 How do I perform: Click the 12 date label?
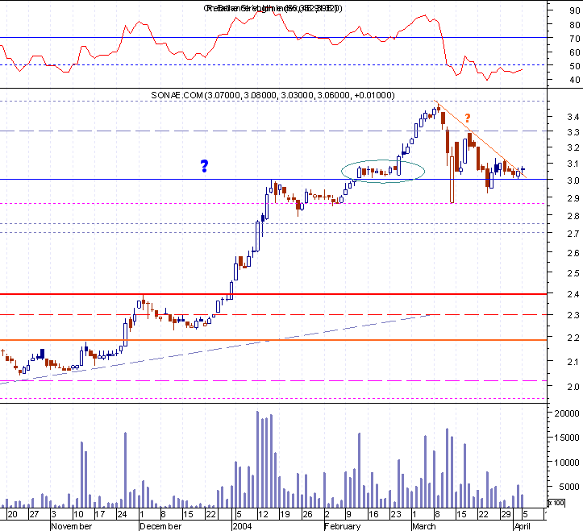263,515
